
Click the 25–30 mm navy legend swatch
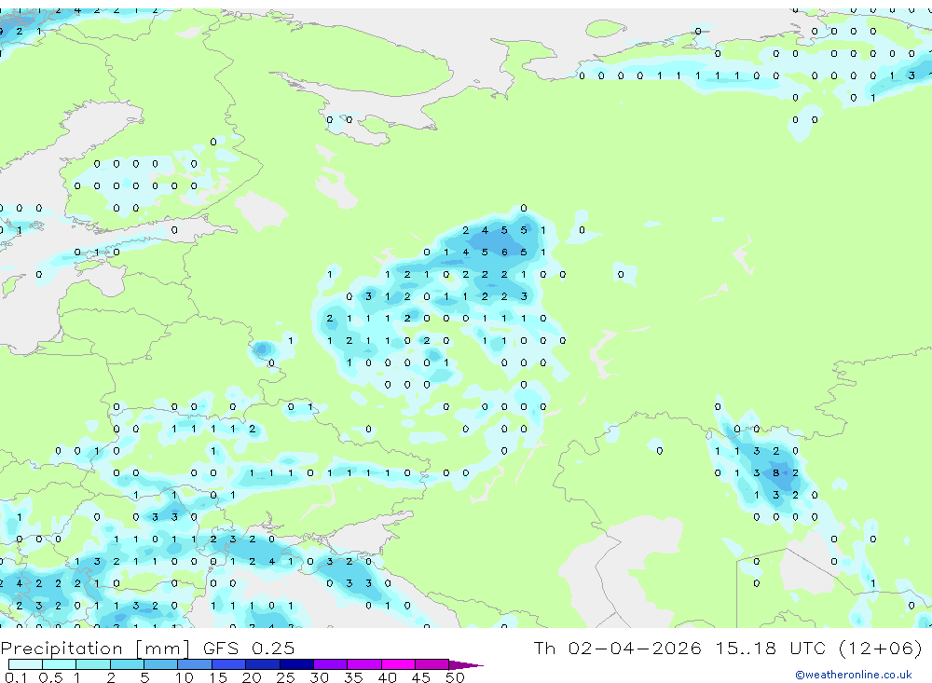(296, 664)
